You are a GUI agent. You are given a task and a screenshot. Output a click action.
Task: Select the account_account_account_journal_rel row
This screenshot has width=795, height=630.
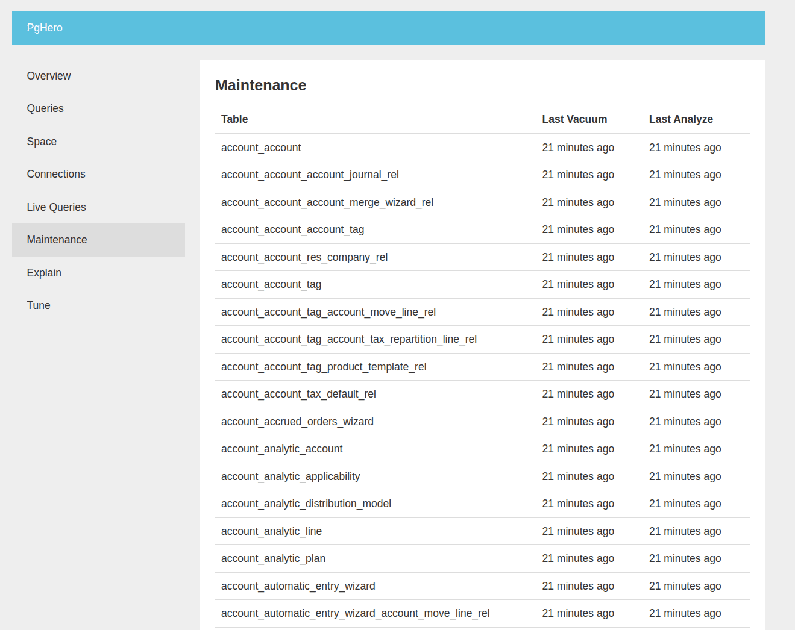[309, 175]
